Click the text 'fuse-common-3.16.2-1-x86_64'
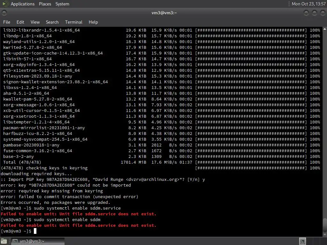 point(38,151)
